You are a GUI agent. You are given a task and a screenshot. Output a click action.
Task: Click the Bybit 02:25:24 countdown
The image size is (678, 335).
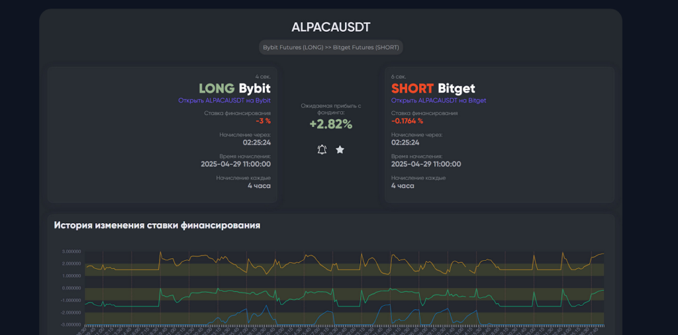pos(257,142)
